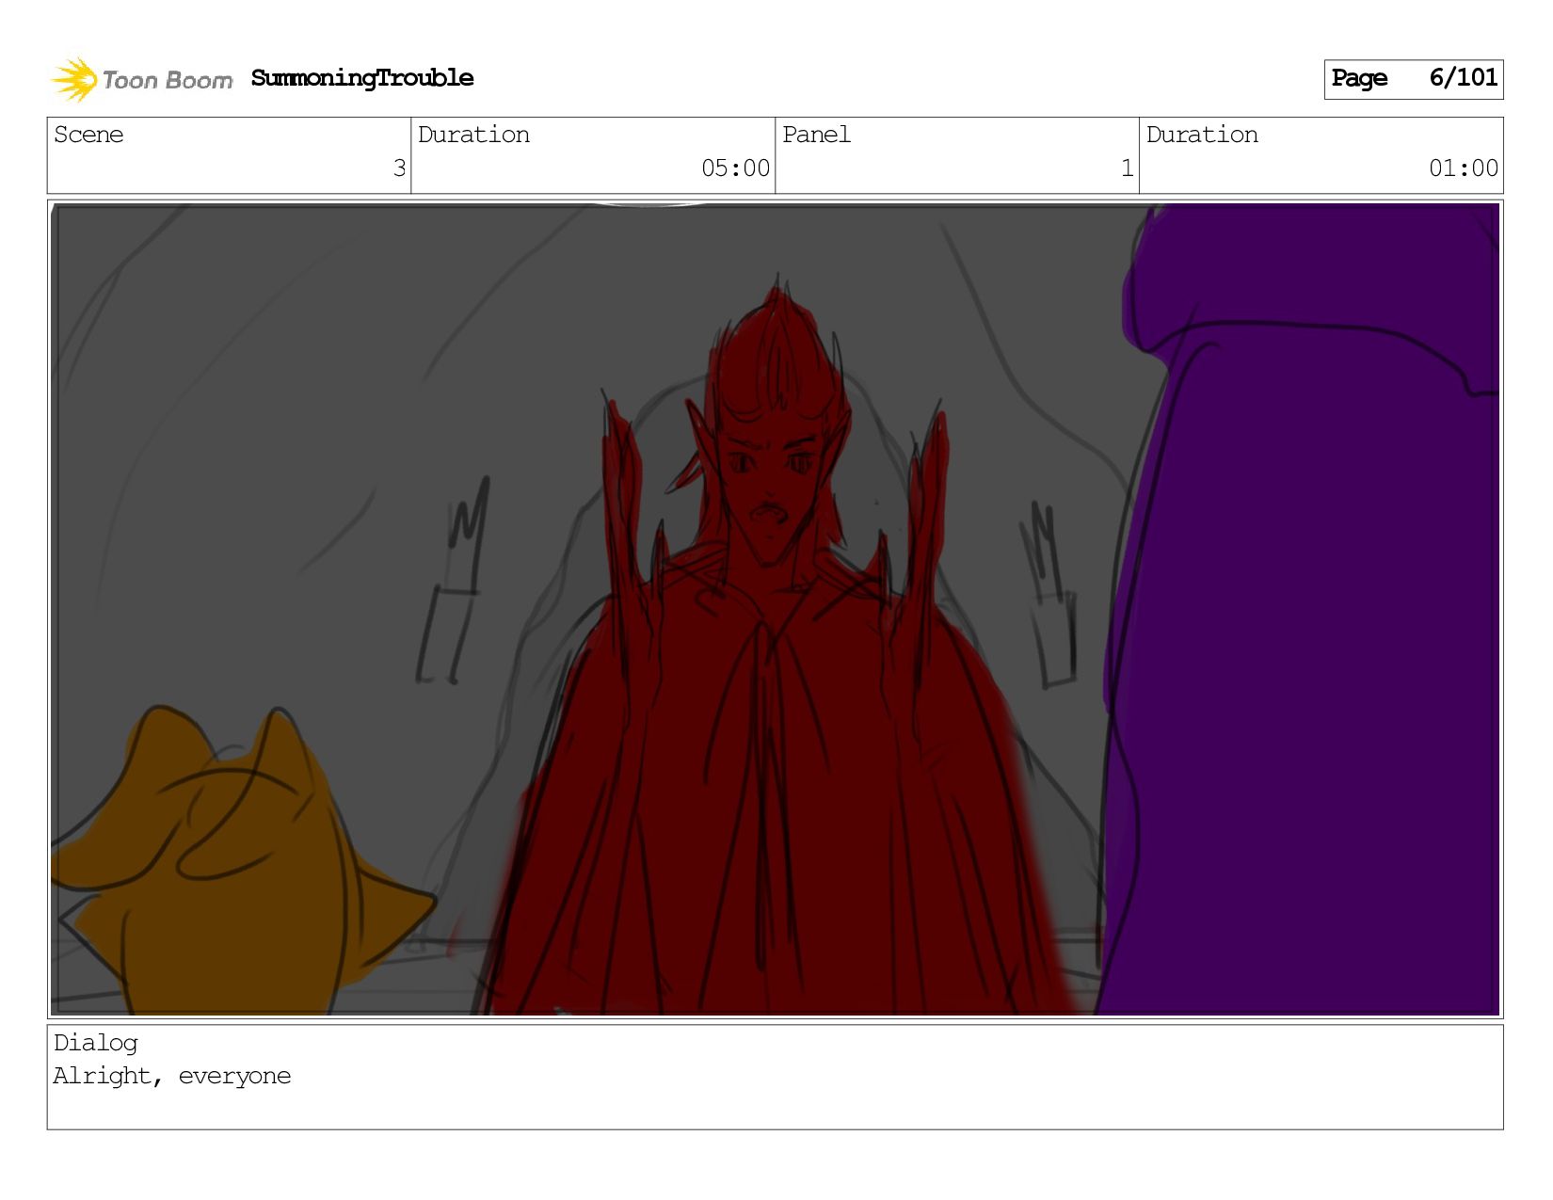
Task: Click the scene number 3 value
Action: pos(399,168)
